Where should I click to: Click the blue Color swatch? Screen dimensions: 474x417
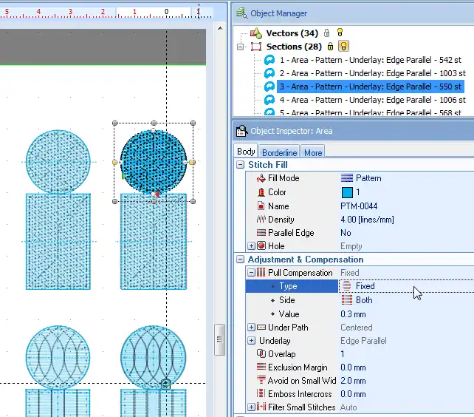click(346, 192)
